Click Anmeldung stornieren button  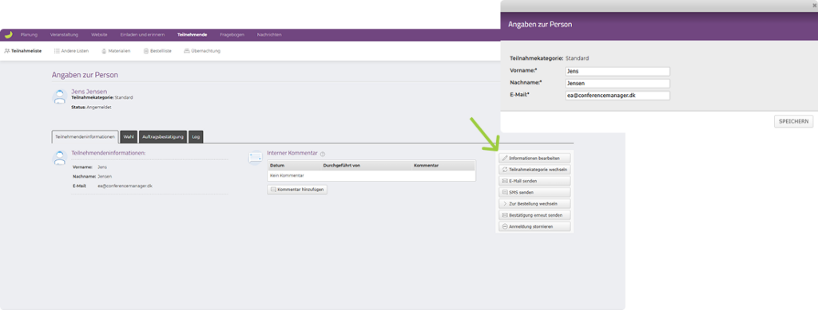coord(534,226)
